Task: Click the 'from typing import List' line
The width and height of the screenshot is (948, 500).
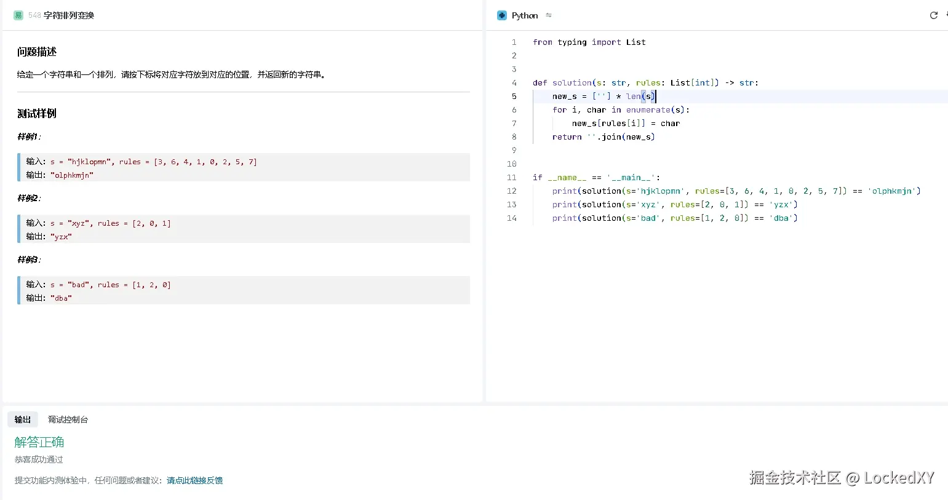Action: coord(589,42)
